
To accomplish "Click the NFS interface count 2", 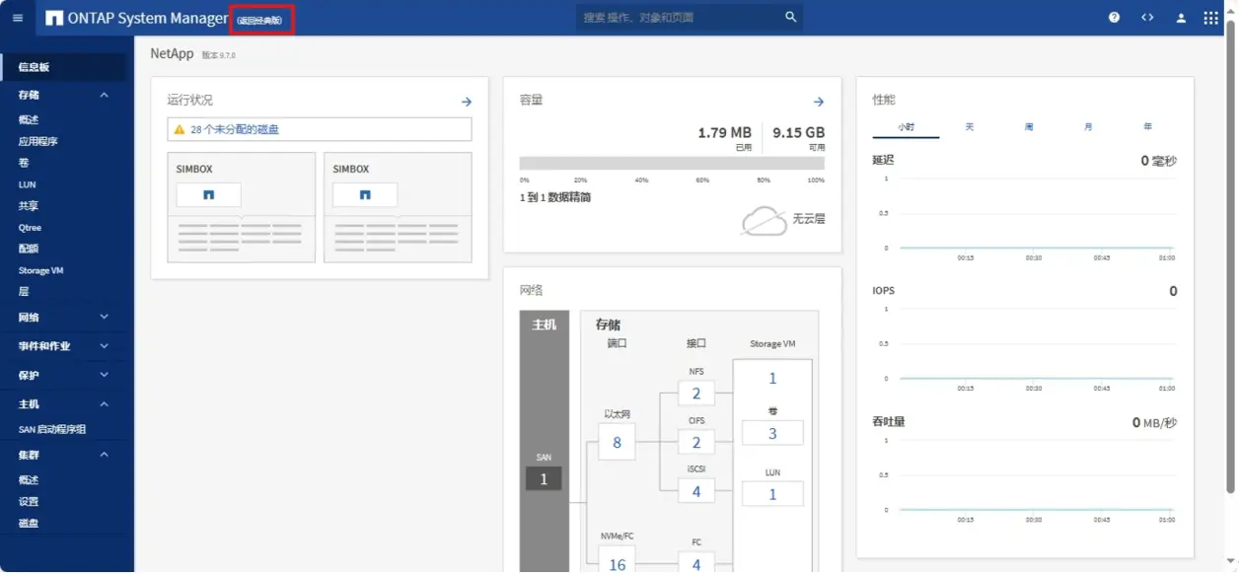I will click(x=696, y=394).
